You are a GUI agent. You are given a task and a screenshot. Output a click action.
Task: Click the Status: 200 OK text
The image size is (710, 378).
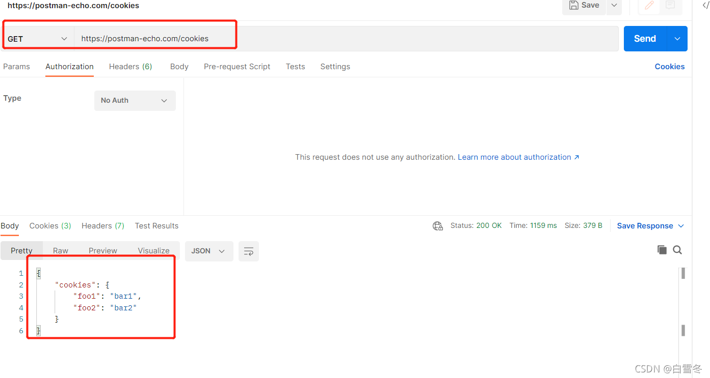point(476,225)
